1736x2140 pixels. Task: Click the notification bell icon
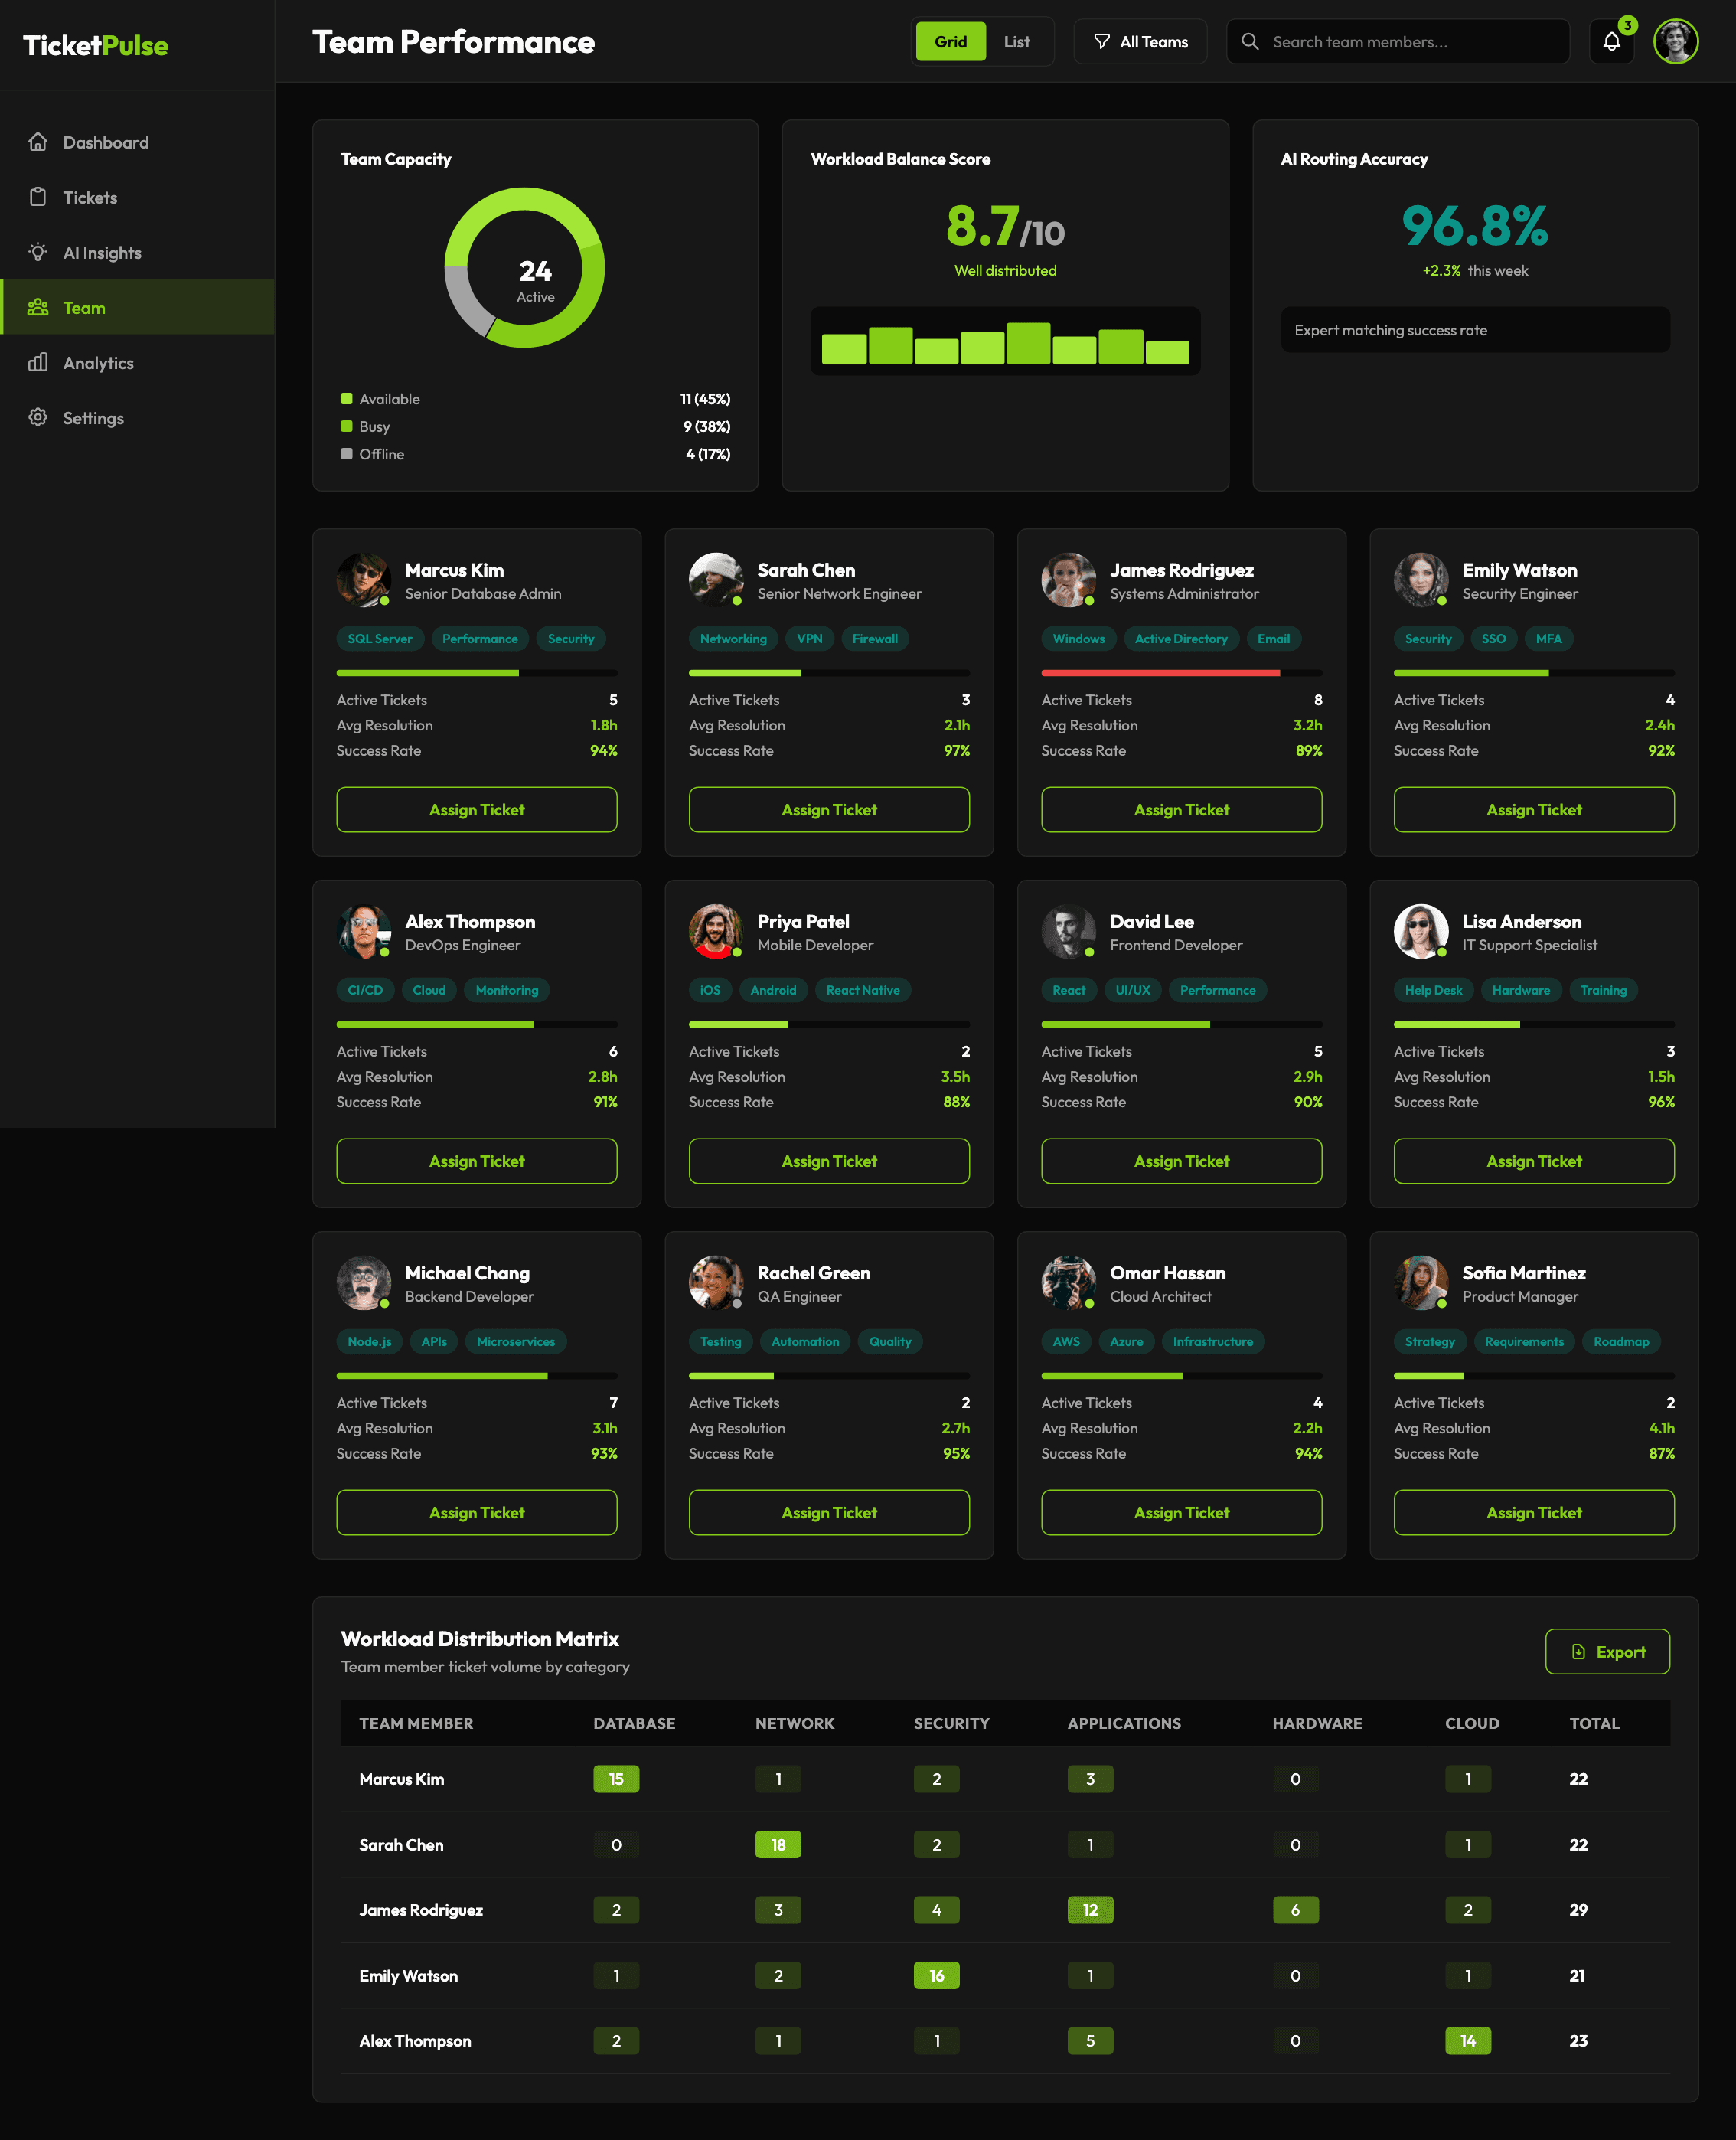[1611, 42]
